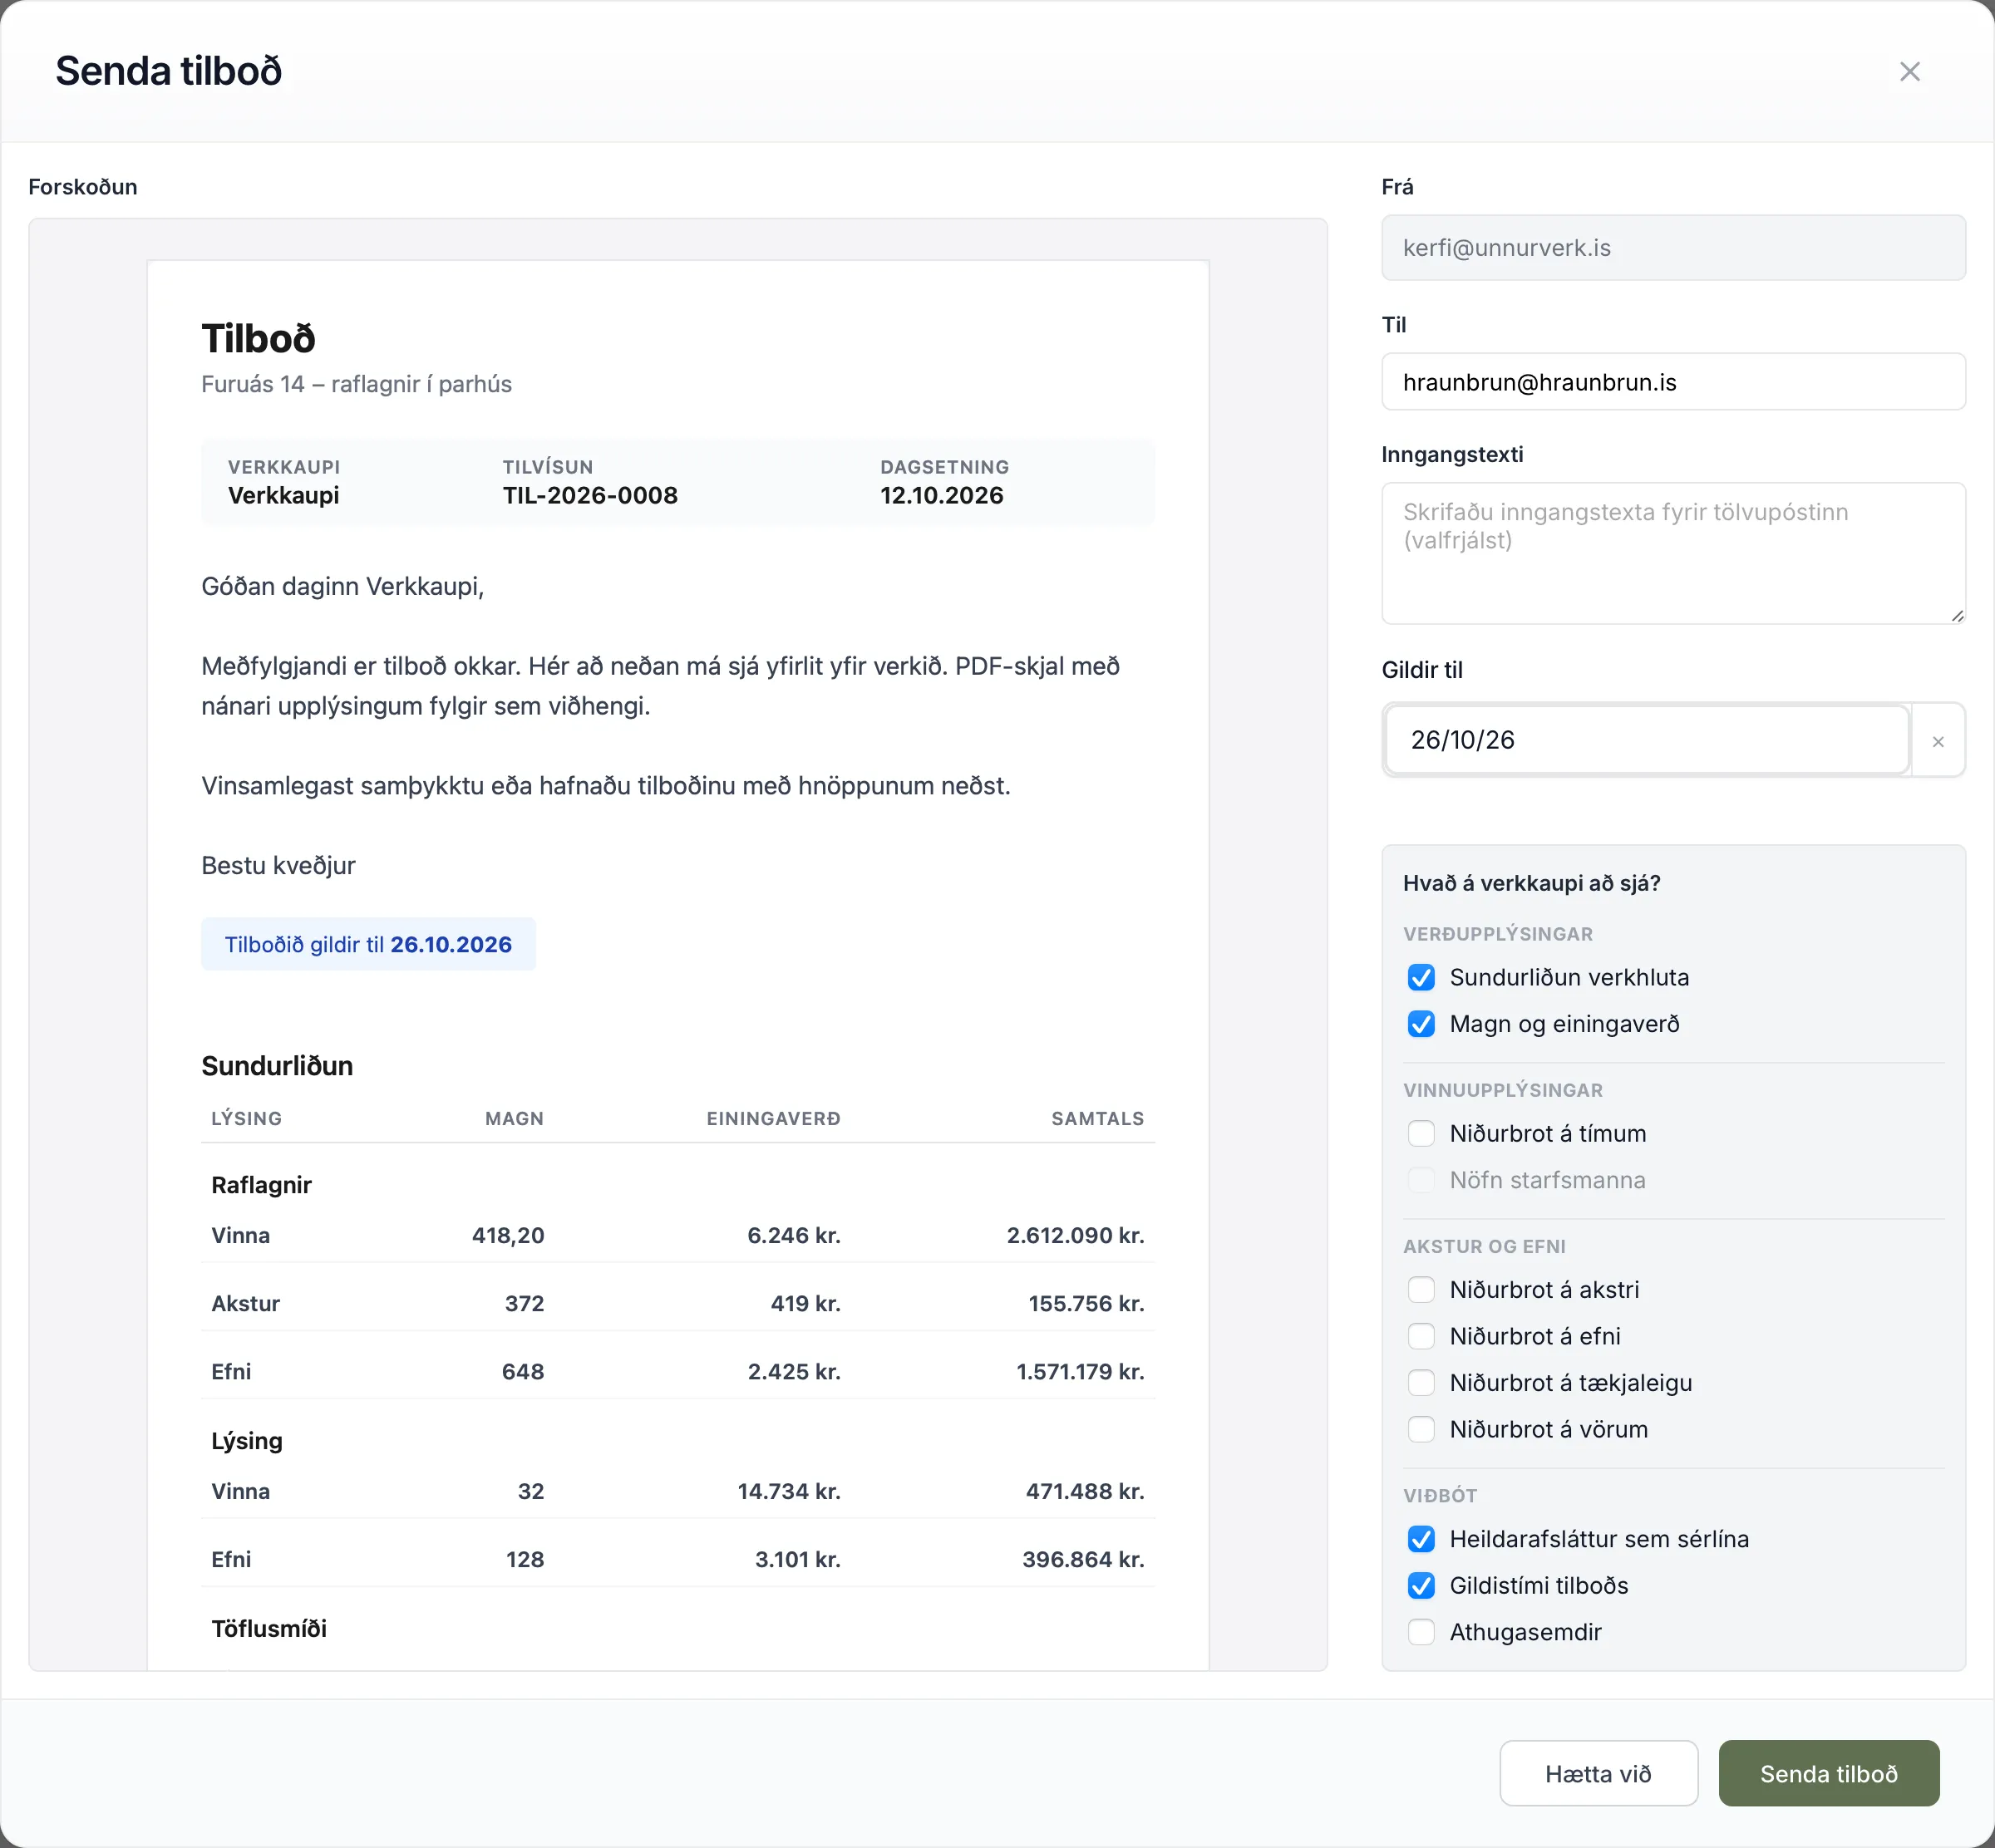Click into the Inngangstexti textarea
1995x1848 pixels.
[x=1672, y=553]
